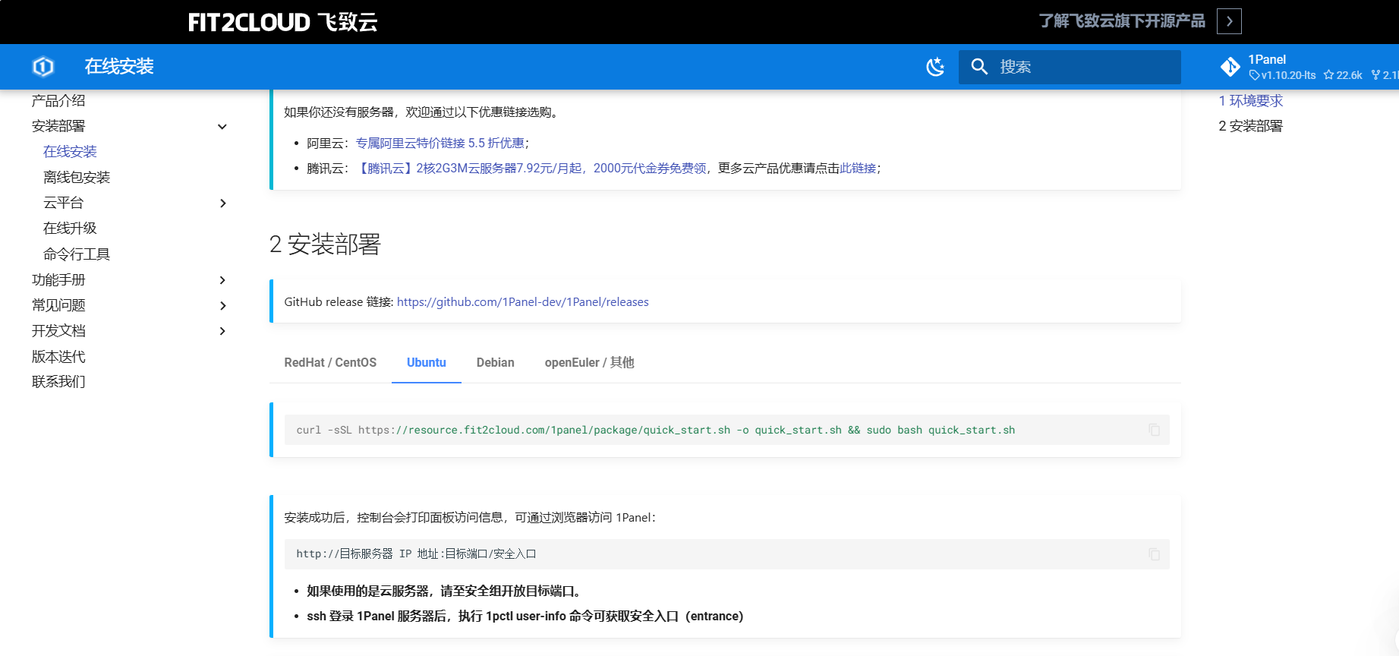Open 产品介绍 in sidebar

click(58, 101)
